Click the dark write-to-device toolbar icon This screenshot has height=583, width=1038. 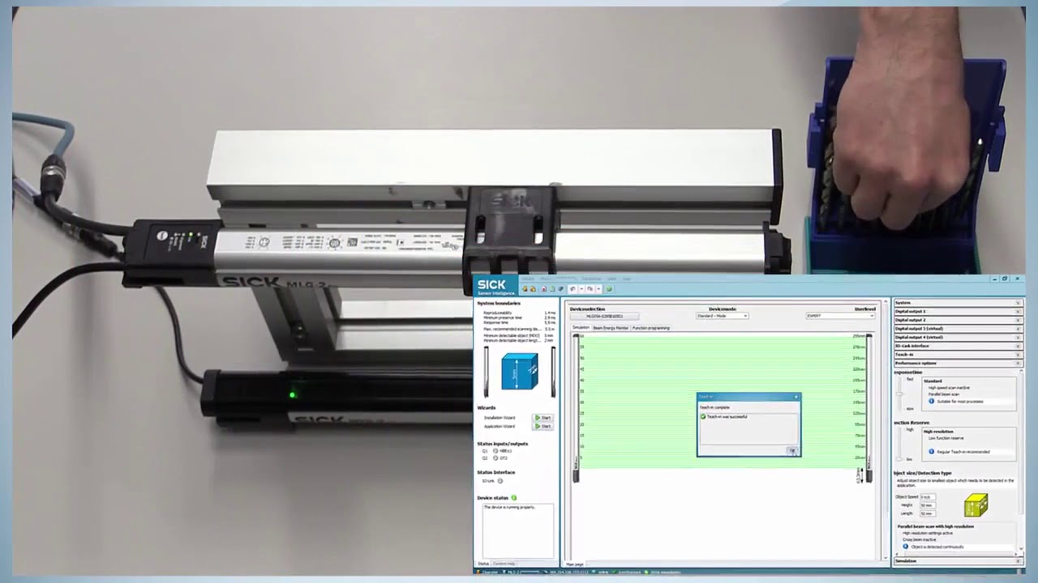click(x=560, y=289)
